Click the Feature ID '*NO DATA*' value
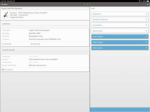The image size is (150, 112). 34,56
